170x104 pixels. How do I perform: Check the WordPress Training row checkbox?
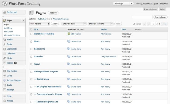tap(31, 34)
